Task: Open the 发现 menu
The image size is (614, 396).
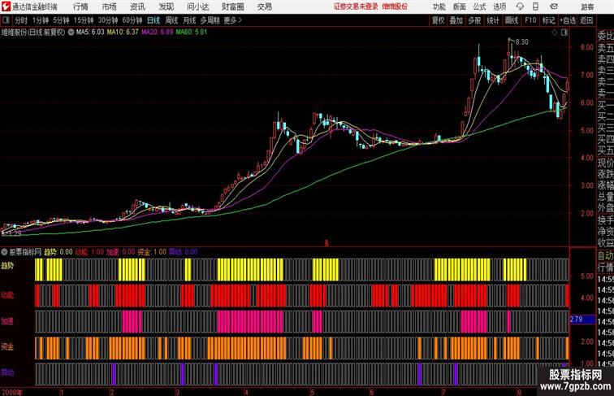Action: [x=166, y=7]
